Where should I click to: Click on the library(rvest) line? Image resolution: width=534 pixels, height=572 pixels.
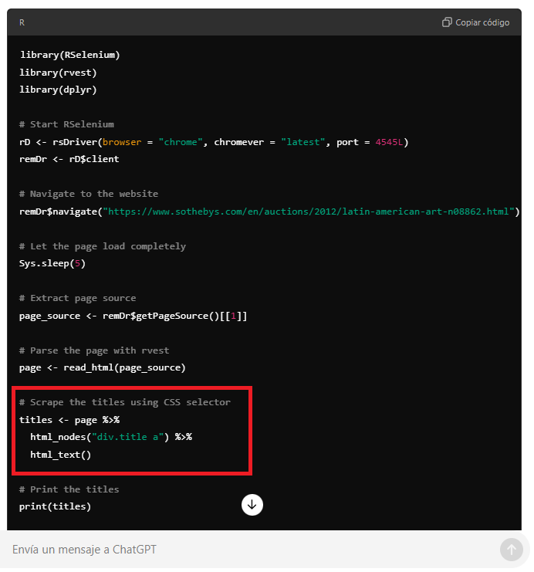click(58, 73)
